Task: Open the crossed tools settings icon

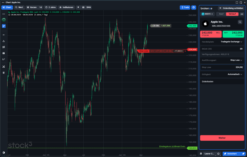Action: tap(4, 67)
